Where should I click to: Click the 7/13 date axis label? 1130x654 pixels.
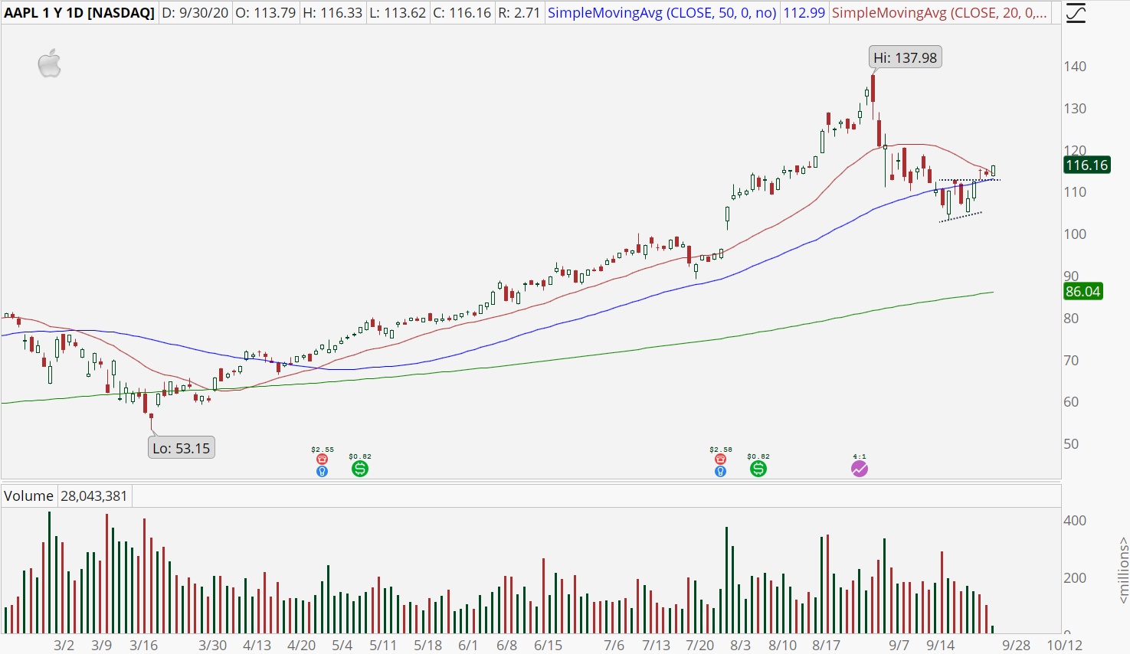(657, 645)
